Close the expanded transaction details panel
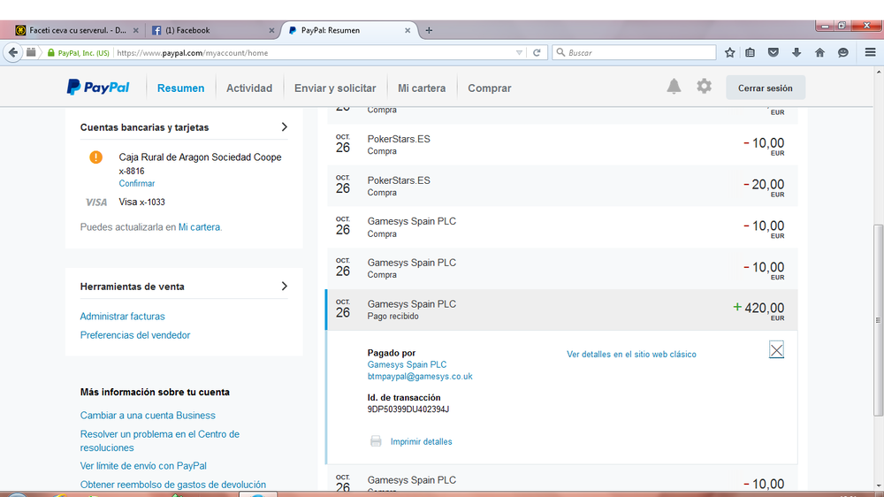884x497 pixels. point(776,350)
